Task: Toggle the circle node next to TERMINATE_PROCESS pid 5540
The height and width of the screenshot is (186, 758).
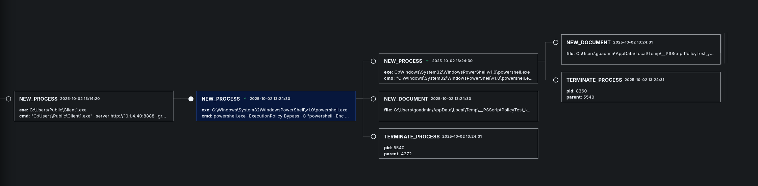Action: tap(373, 137)
